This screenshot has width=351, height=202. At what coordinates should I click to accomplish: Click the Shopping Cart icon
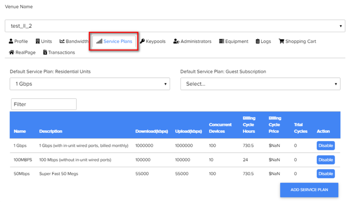tap(281, 41)
